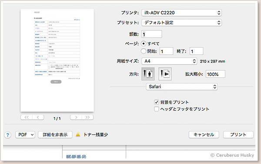Open the Safari options dropdown
The height and width of the screenshot is (164, 261).
[x=182, y=87]
